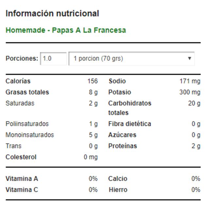The height and width of the screenshot is (203, 207).
Task: Click the Grasas totales label
Action: pos(27,92)
